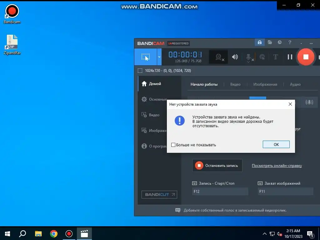
Task: Click the recording timer display
Action: tap(185, 55)
